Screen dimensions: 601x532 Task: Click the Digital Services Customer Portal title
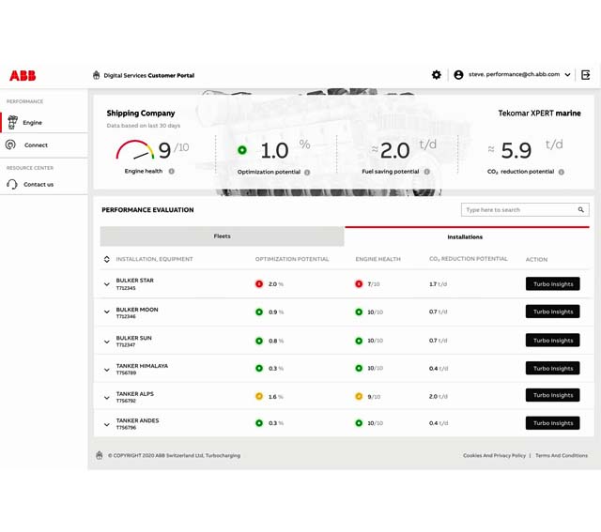tap(149, 75)
